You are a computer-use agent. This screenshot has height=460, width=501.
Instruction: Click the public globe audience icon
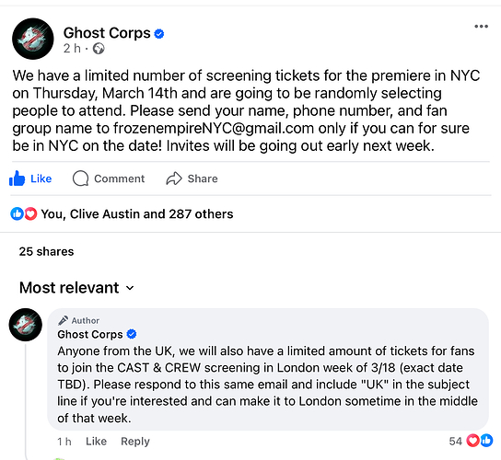[x=99, y=49]
